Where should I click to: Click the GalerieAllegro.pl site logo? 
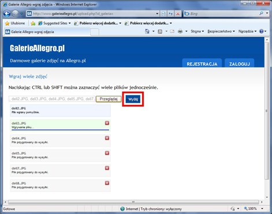[38, 48]
